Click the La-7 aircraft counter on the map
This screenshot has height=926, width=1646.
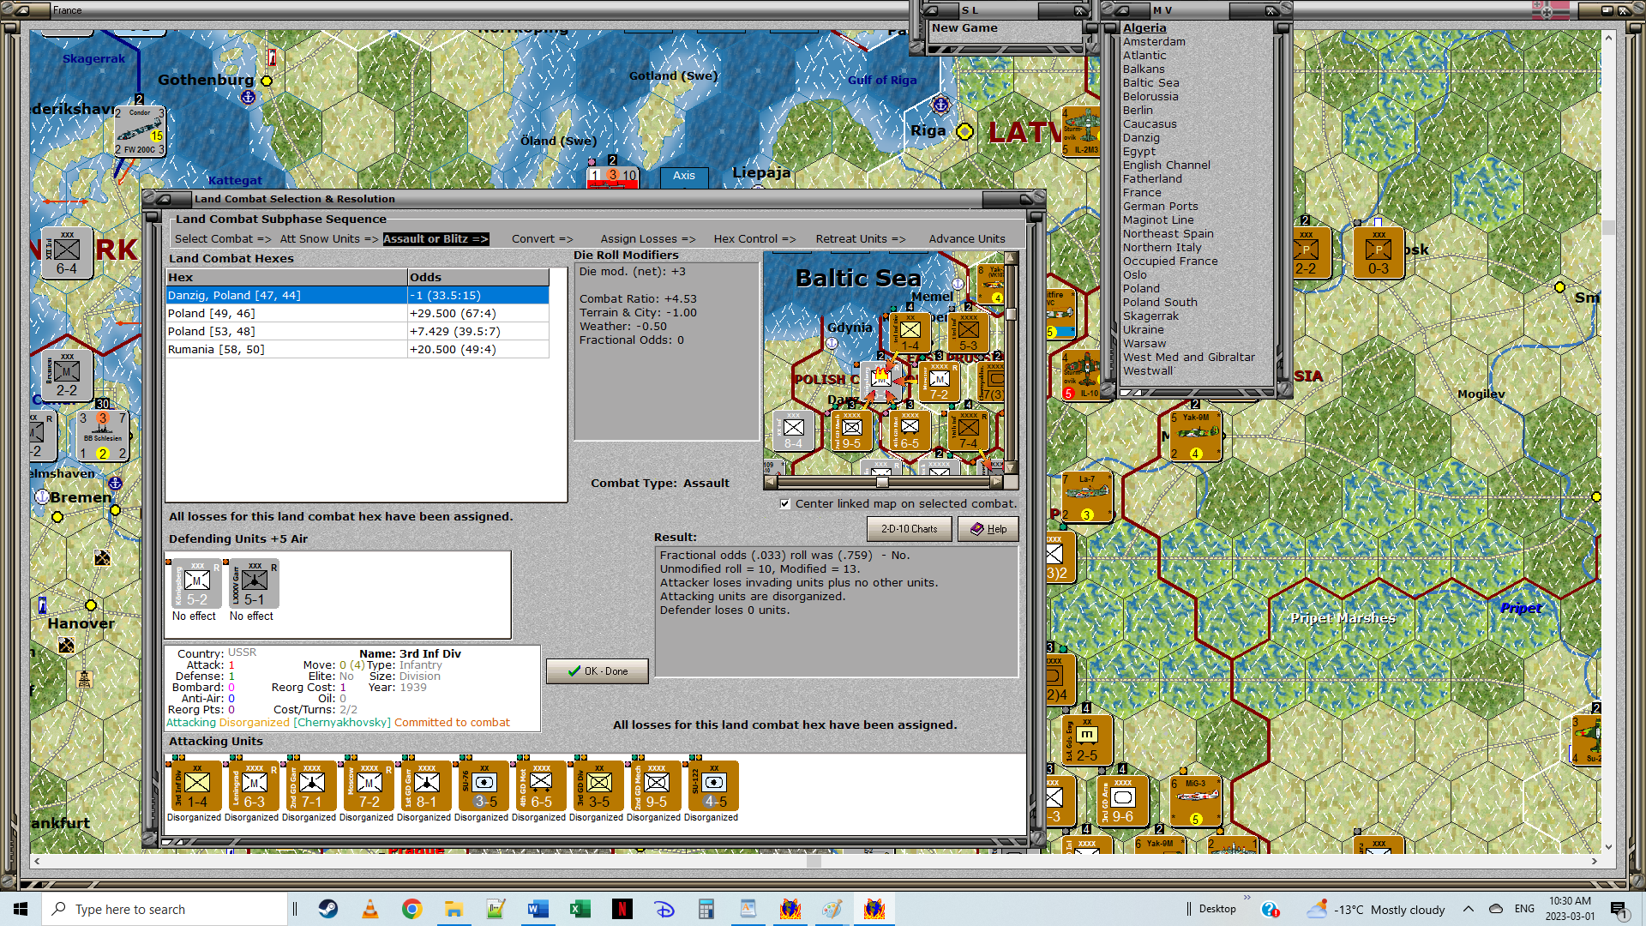(x=1087, y=498)
